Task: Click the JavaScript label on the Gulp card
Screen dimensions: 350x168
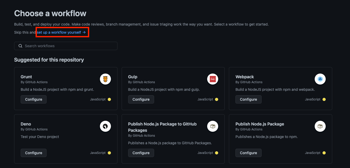Action: point(205,99)
